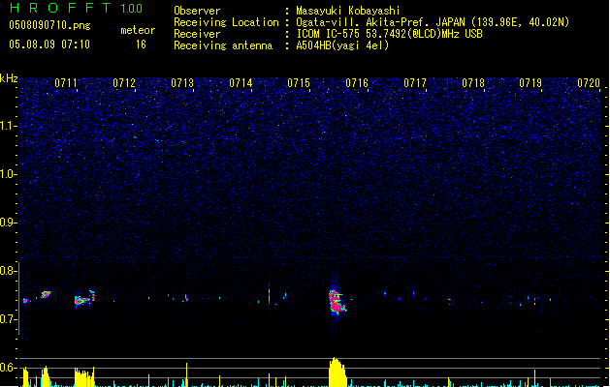Click the 0717 time marker

(x=415, y=83)
